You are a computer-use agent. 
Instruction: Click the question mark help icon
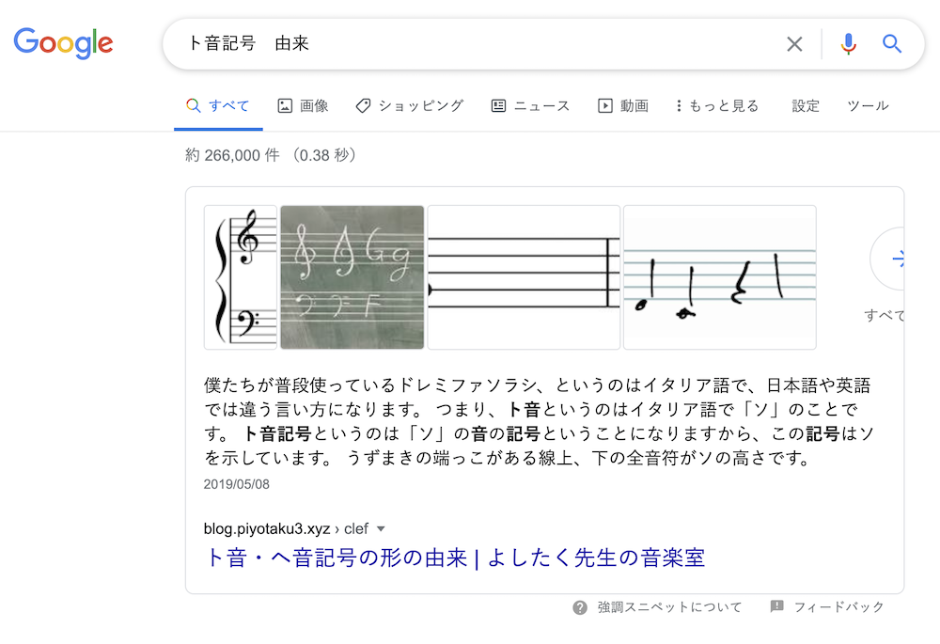point(580,607)
